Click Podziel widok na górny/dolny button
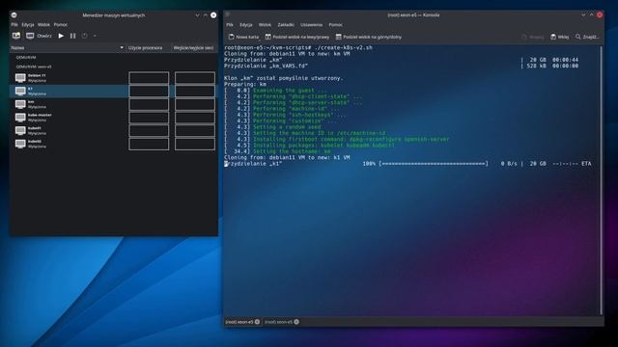618x347 pixels. [369, 37]
